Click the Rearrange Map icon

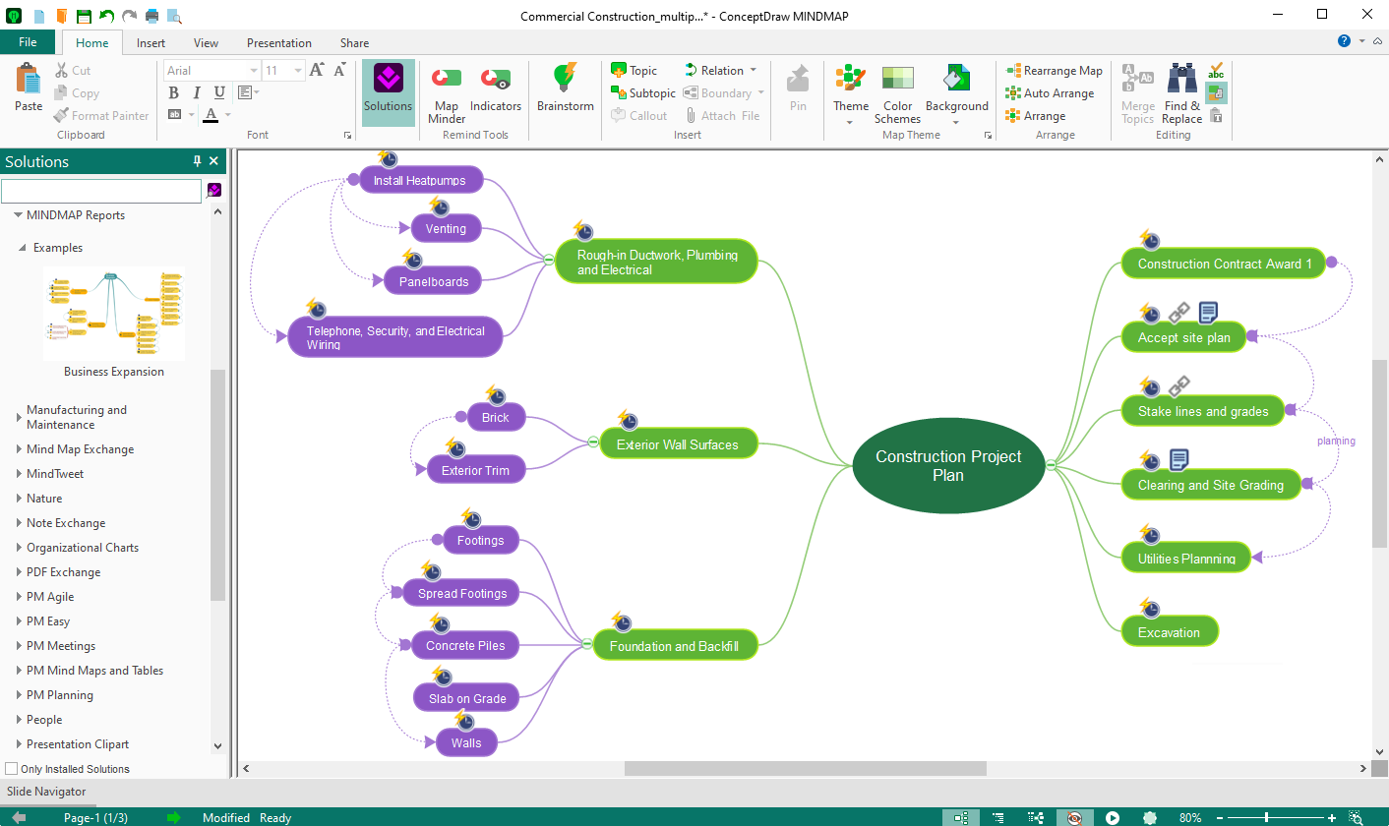(1013, 71)
